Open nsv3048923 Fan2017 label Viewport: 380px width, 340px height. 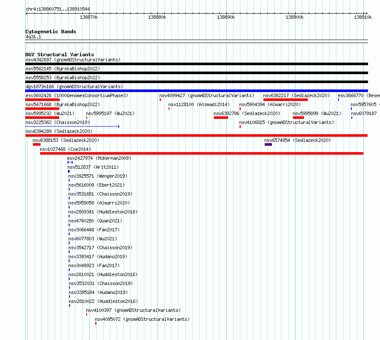(94, 265)
